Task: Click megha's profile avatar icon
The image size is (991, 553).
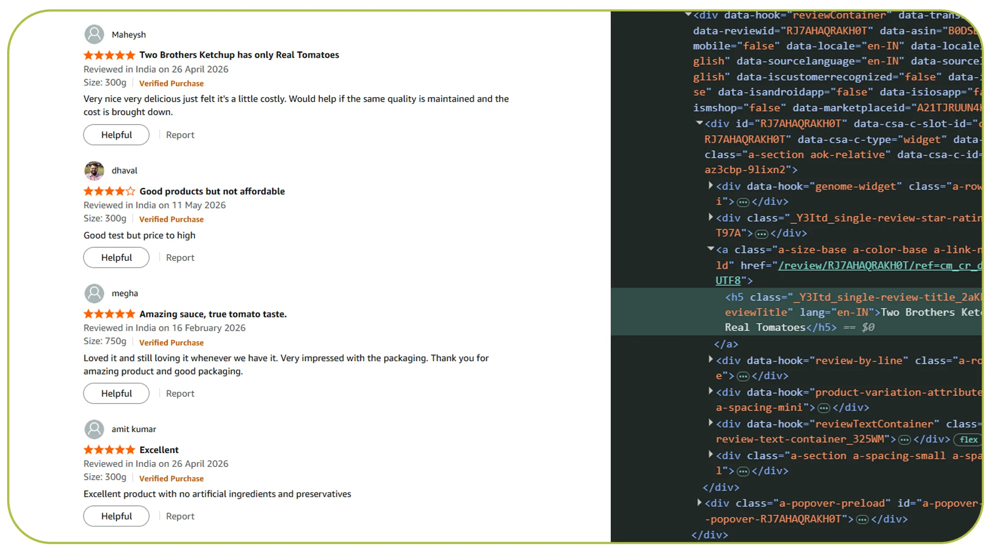Action: pyautogui.click(x=94, y=293)
